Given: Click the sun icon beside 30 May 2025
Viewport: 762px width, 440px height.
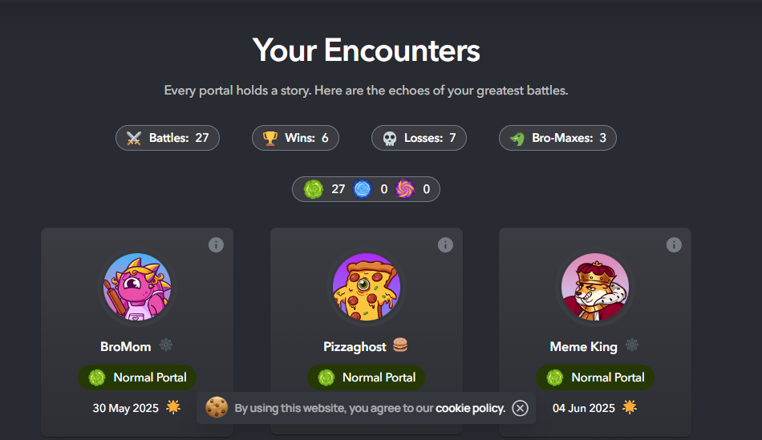Looking at the screenshot, I should point(173,407).
